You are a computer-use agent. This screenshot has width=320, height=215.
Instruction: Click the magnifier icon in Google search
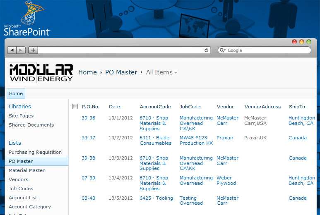pos(222,50)
